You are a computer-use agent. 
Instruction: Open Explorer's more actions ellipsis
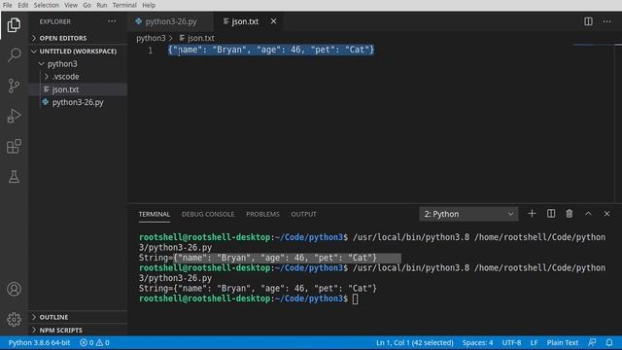tap(112, 21)
